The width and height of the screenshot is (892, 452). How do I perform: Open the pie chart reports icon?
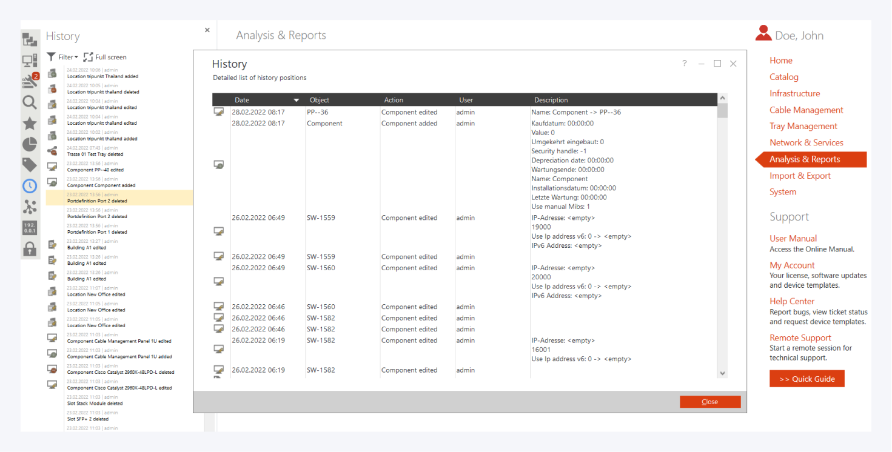30,144
